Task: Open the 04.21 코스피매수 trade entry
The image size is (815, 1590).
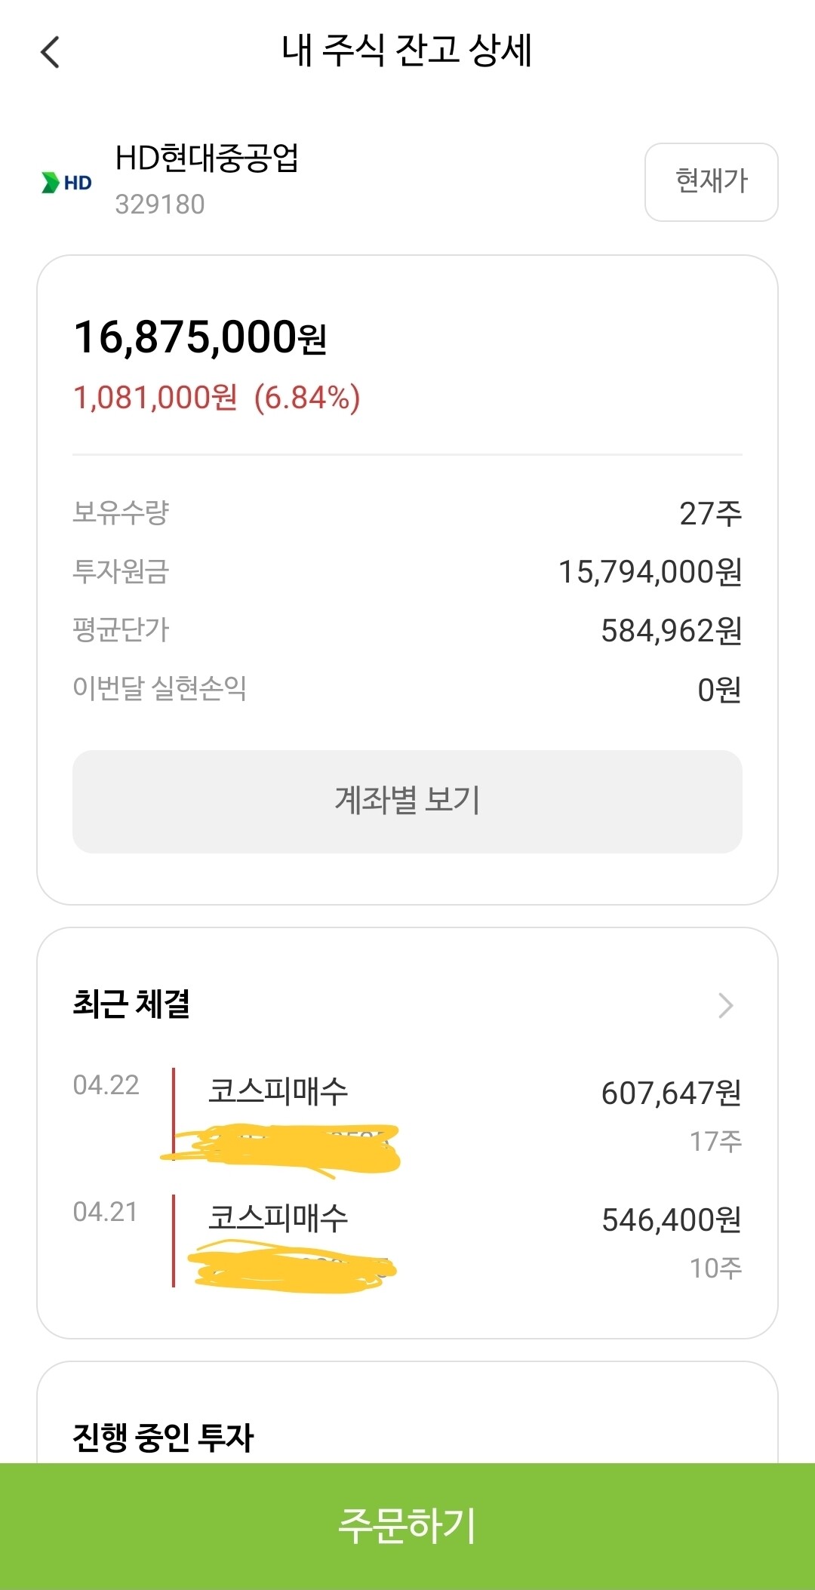Action: click(x=407, y=1242)
